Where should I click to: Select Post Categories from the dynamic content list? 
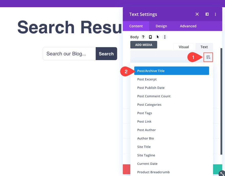point(149,104)
